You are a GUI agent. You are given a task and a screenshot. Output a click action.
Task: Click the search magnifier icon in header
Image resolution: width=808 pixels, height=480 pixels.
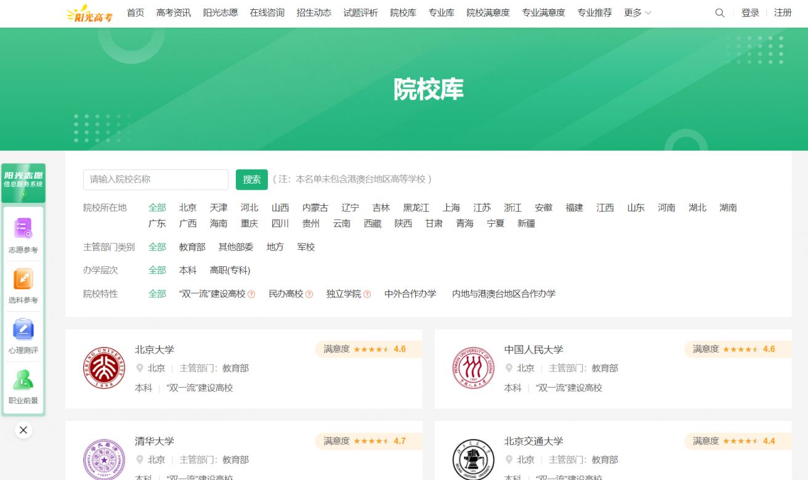coord(719,13)
